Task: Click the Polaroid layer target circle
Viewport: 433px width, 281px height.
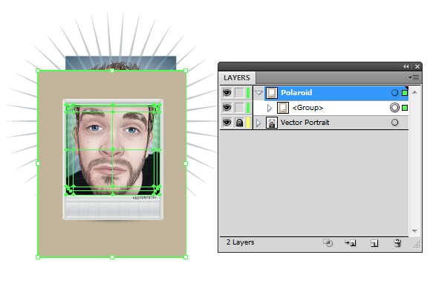Action: click(394, 93)
